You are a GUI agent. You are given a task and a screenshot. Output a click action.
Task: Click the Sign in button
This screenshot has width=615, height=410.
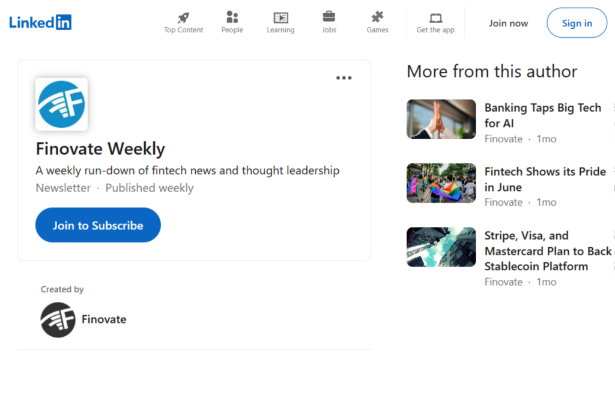pos(577,23)
